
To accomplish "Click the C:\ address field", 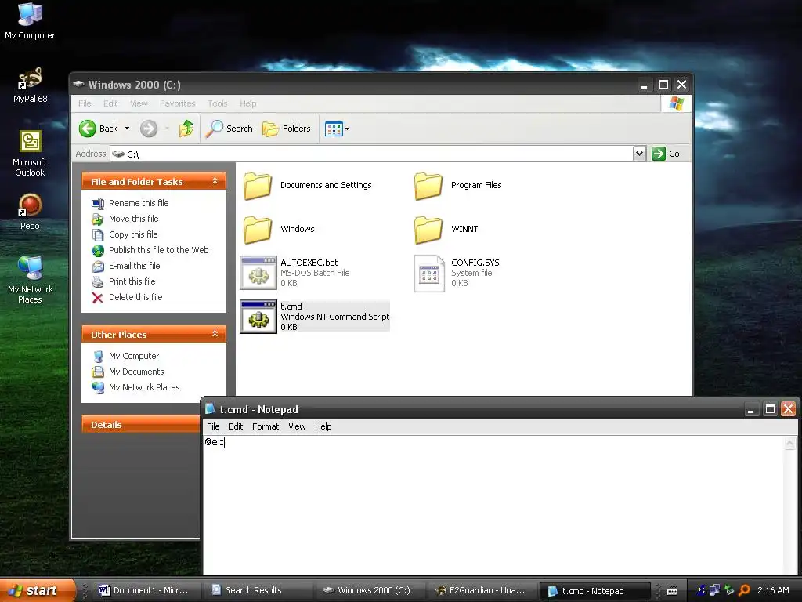I will [x=372, y=154].
